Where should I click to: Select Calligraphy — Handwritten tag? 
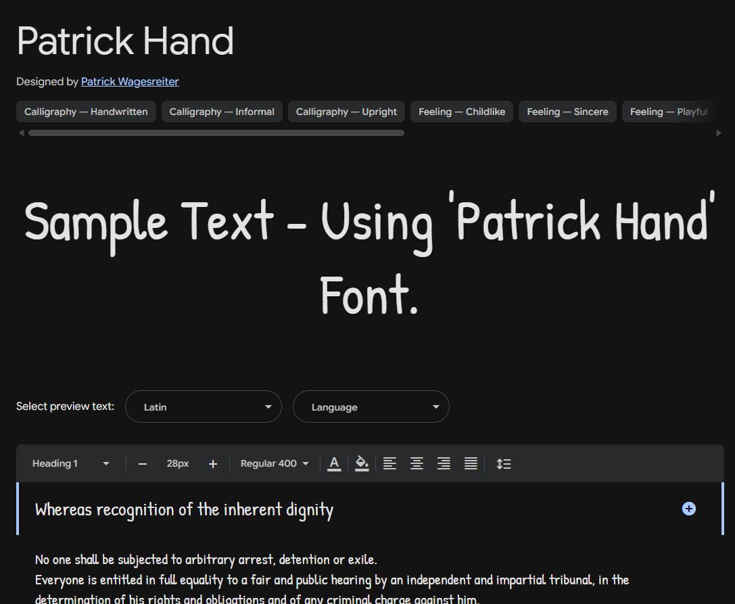point(86,112)
